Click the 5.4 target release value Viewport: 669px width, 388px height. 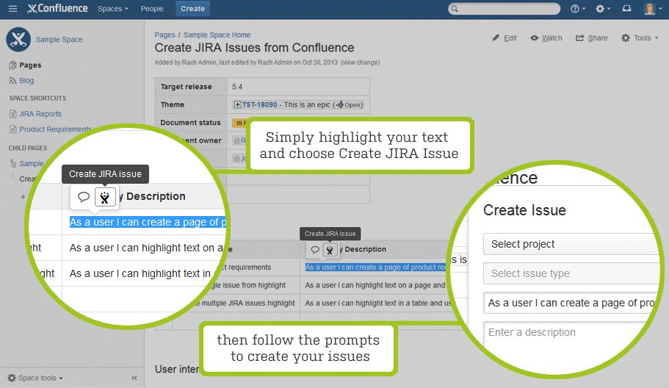coord(237,87)
